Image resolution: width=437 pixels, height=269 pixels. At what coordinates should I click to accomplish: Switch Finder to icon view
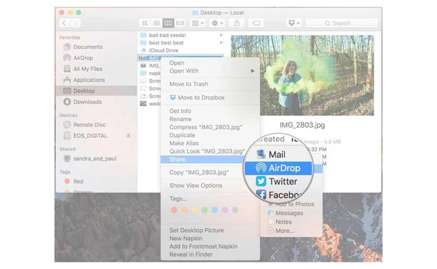(145, 23)
